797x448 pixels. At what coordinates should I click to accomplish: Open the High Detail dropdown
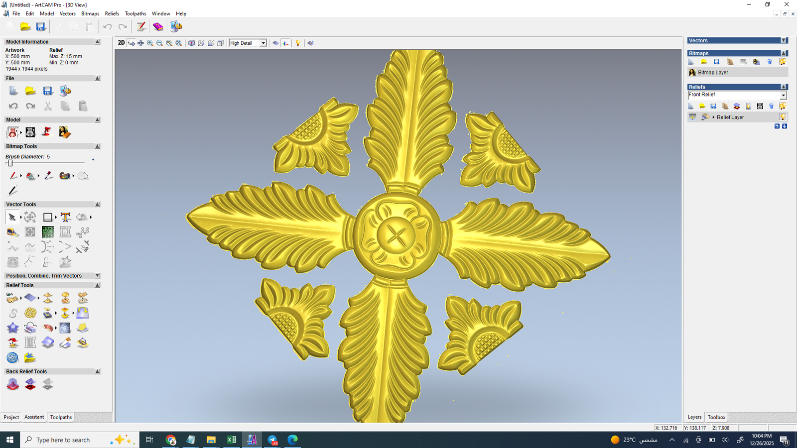click(x=263, y=43)
